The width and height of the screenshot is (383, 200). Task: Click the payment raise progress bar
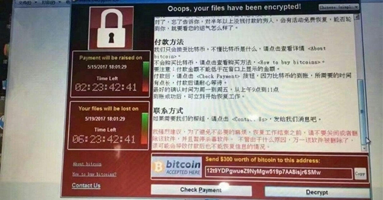coord(146,77)
